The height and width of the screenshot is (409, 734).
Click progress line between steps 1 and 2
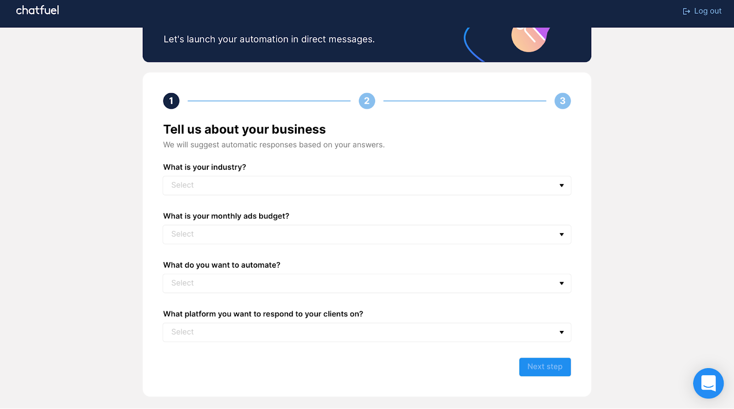[269, 101]
